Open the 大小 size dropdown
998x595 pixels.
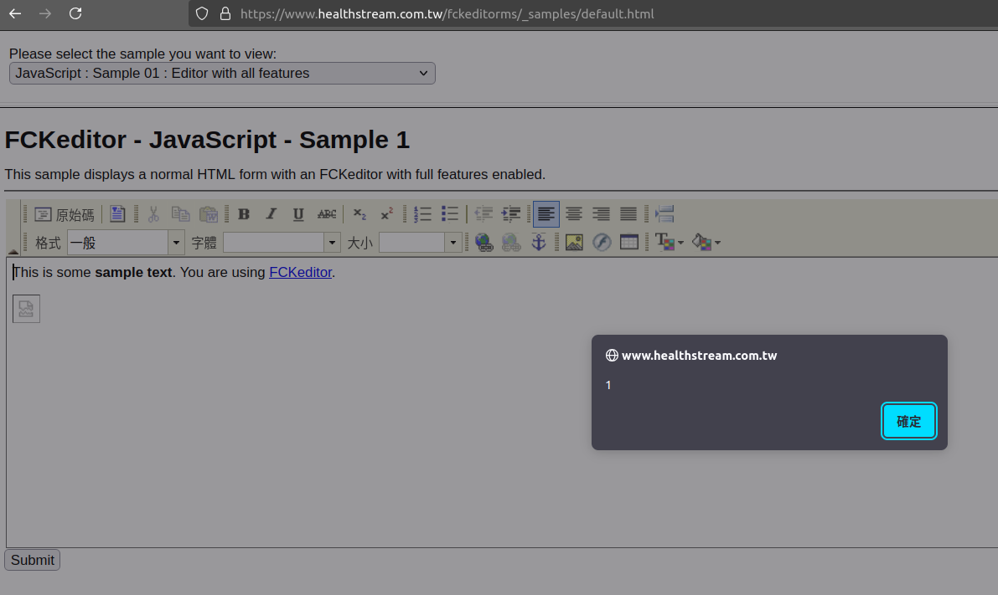click(x=420, y=242)
